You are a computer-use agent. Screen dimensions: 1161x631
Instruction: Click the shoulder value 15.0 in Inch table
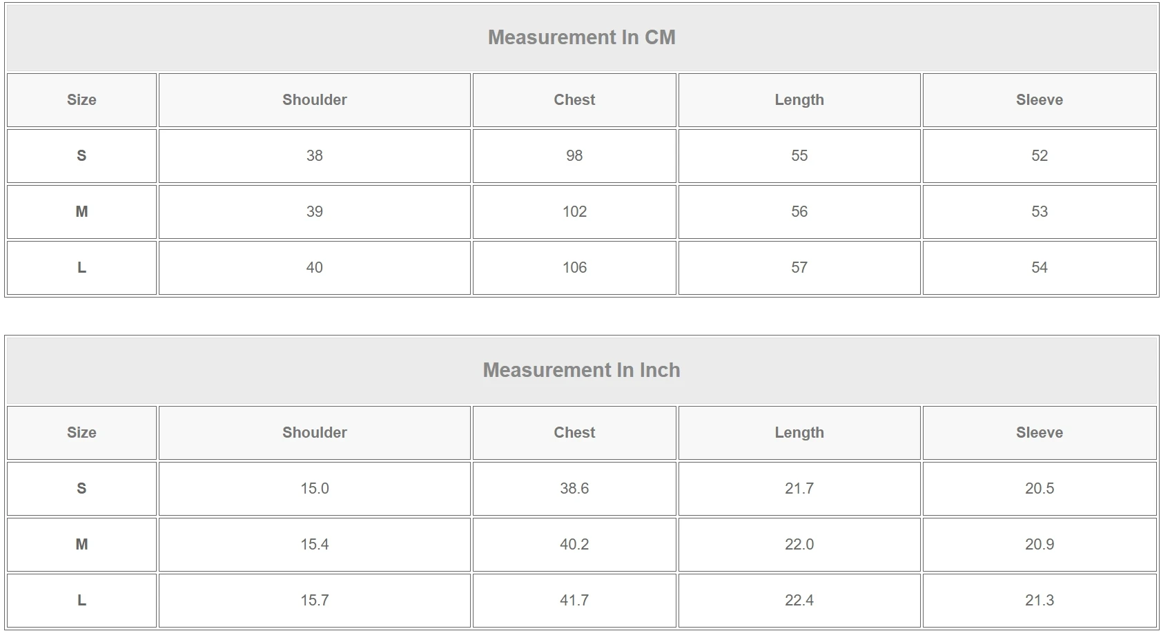click(x=314, y=489)
